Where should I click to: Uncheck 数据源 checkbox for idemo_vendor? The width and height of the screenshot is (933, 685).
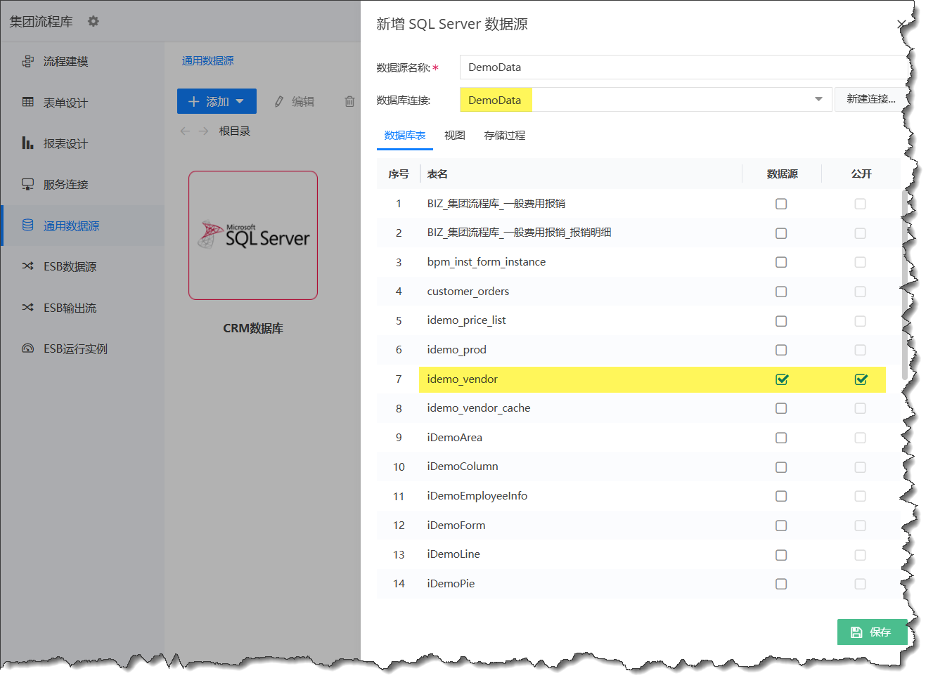click(781, 379)
